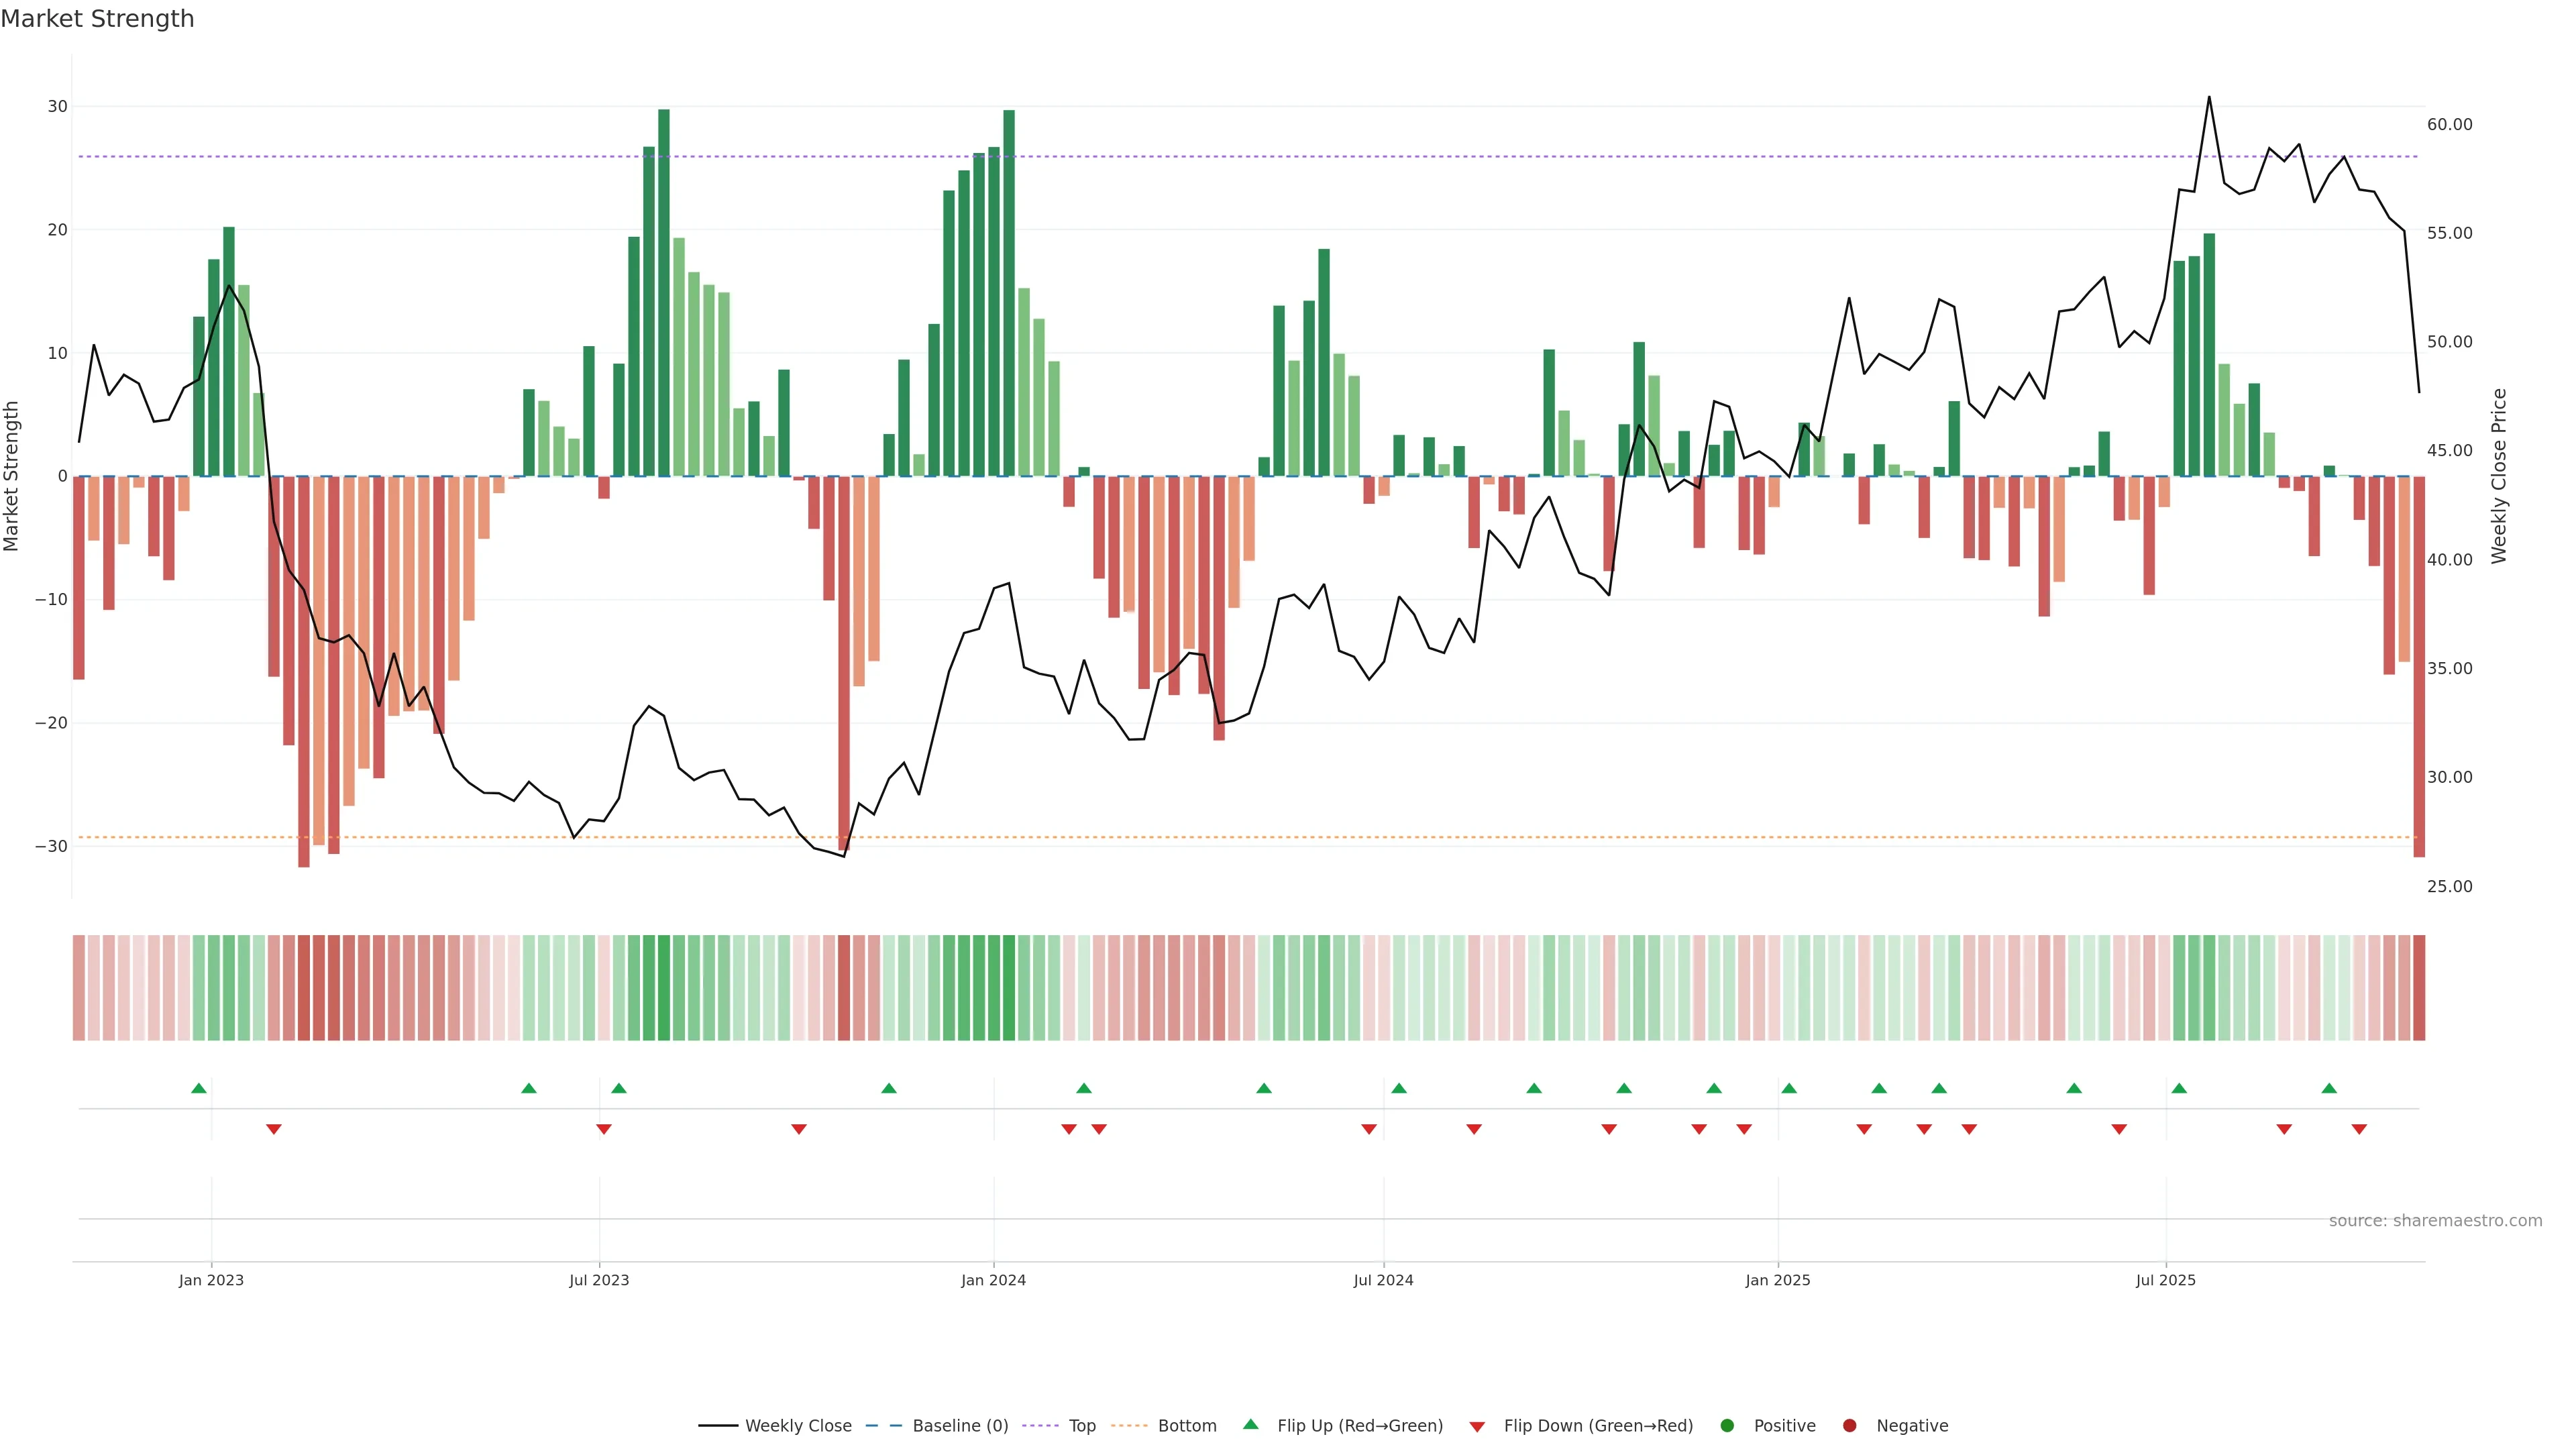Click the red flip-down marker at Jul 2023
The width and height of the screenshot is (2576, 1449).
[604, 1129]
